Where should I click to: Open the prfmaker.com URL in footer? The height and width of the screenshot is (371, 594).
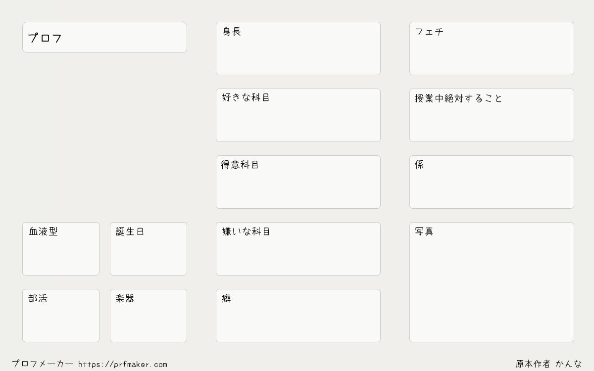pyautogui.click(x=123, y=365)
